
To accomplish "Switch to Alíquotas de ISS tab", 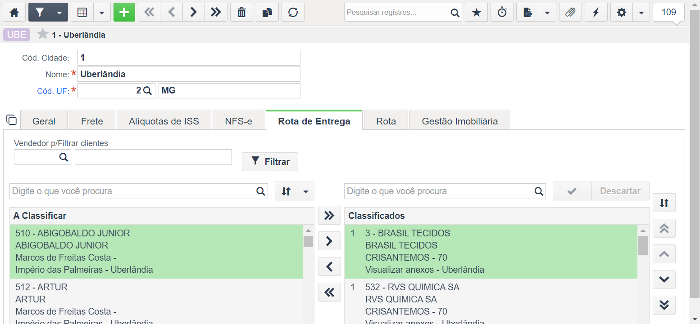I will point(164,121).
